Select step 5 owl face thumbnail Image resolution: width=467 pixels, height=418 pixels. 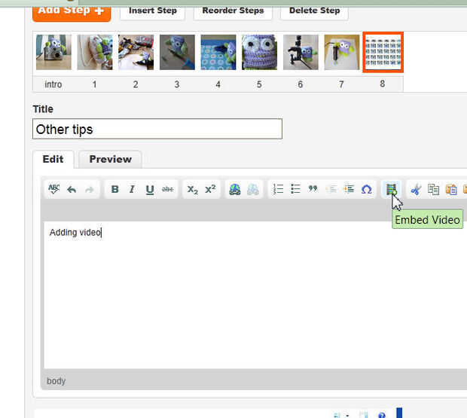point(259,53)
